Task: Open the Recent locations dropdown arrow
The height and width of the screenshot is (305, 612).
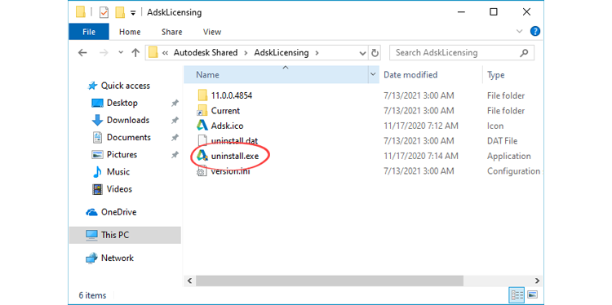Action: (x=121, y=53)
